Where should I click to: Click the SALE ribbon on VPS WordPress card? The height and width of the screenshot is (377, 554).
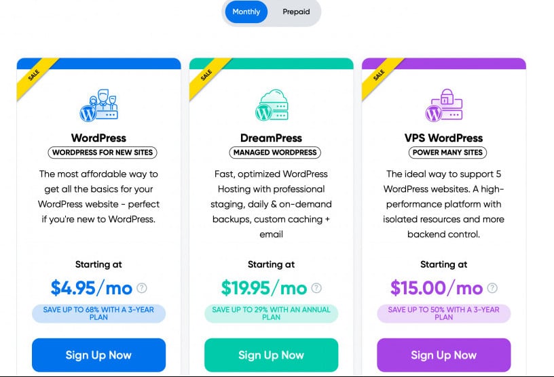(x=380, y=76)
